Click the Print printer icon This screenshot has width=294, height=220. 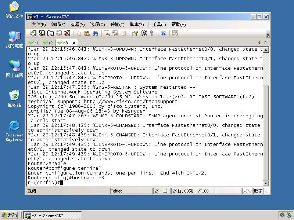pos(124,33)
